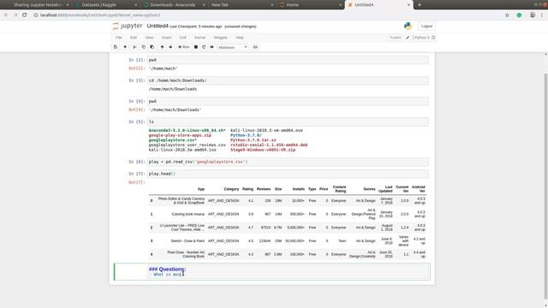Click kali-linux-2018.3-vm-amd64.ova in ls output
The image size is (548, 308).
coord(266,130)
